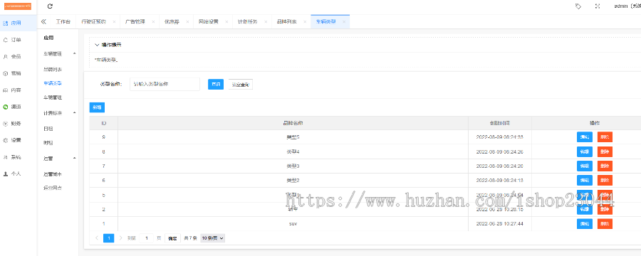Select page 1 in pagination
Image resolution: width=641 pixels, height=256 pixels.
click(109, 238)
